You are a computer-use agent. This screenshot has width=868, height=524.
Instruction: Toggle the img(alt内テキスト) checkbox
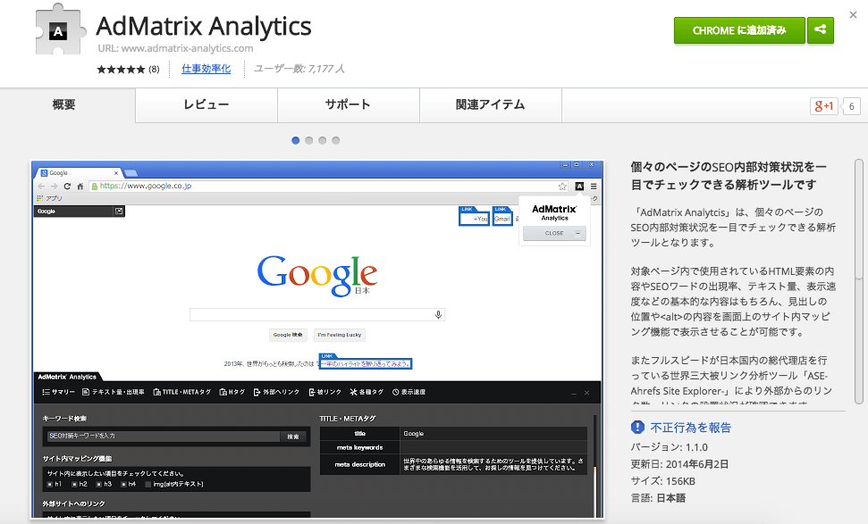(x=147, y=484)
